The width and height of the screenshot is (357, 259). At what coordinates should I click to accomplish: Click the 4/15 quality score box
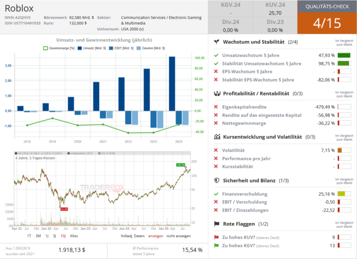[x=327, y=23]
